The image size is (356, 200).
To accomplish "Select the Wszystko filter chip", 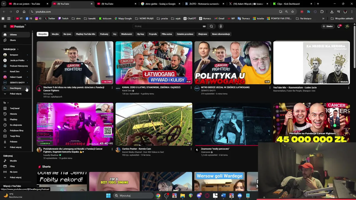I will click(x=43, y=34).
